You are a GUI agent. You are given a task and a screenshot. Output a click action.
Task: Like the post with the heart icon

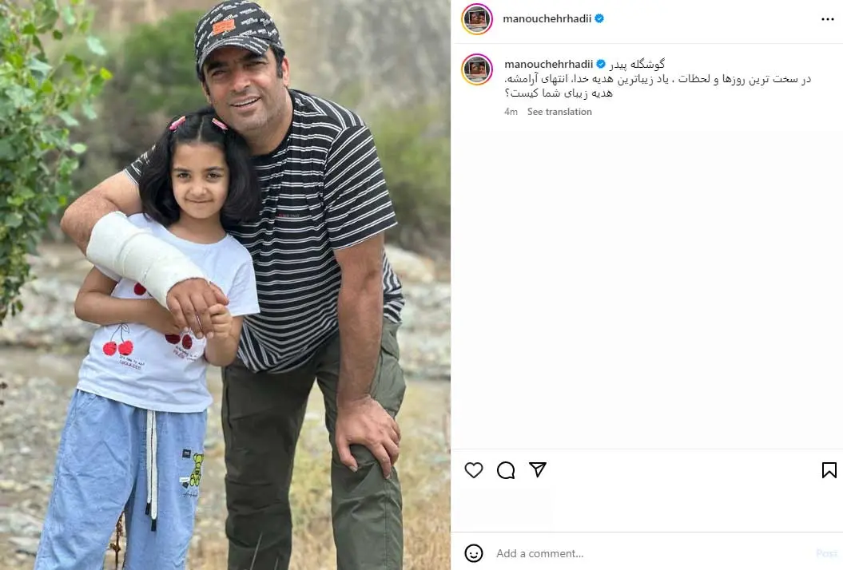tap(474, 470)
